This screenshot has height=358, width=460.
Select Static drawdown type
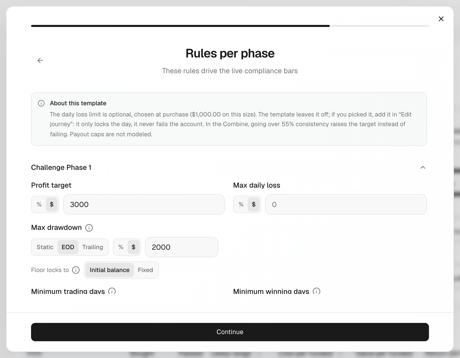[x=45, y=247]
